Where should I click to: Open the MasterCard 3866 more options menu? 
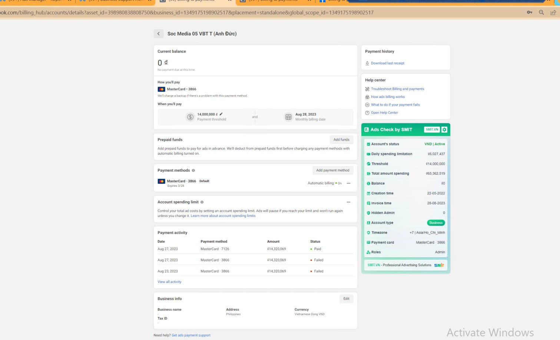tap(348, 183)
